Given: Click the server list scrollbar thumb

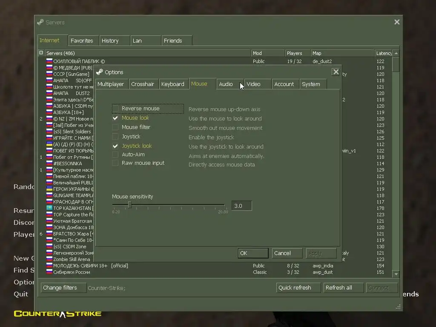Looking at the screenshot, I should coord(396,64).
